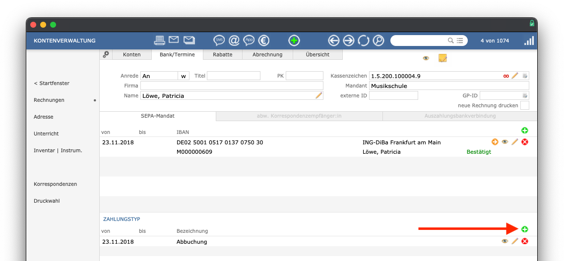The image size is (565, 261).
Task: Click the printer icon in toolbar
Action: point(159,40)
